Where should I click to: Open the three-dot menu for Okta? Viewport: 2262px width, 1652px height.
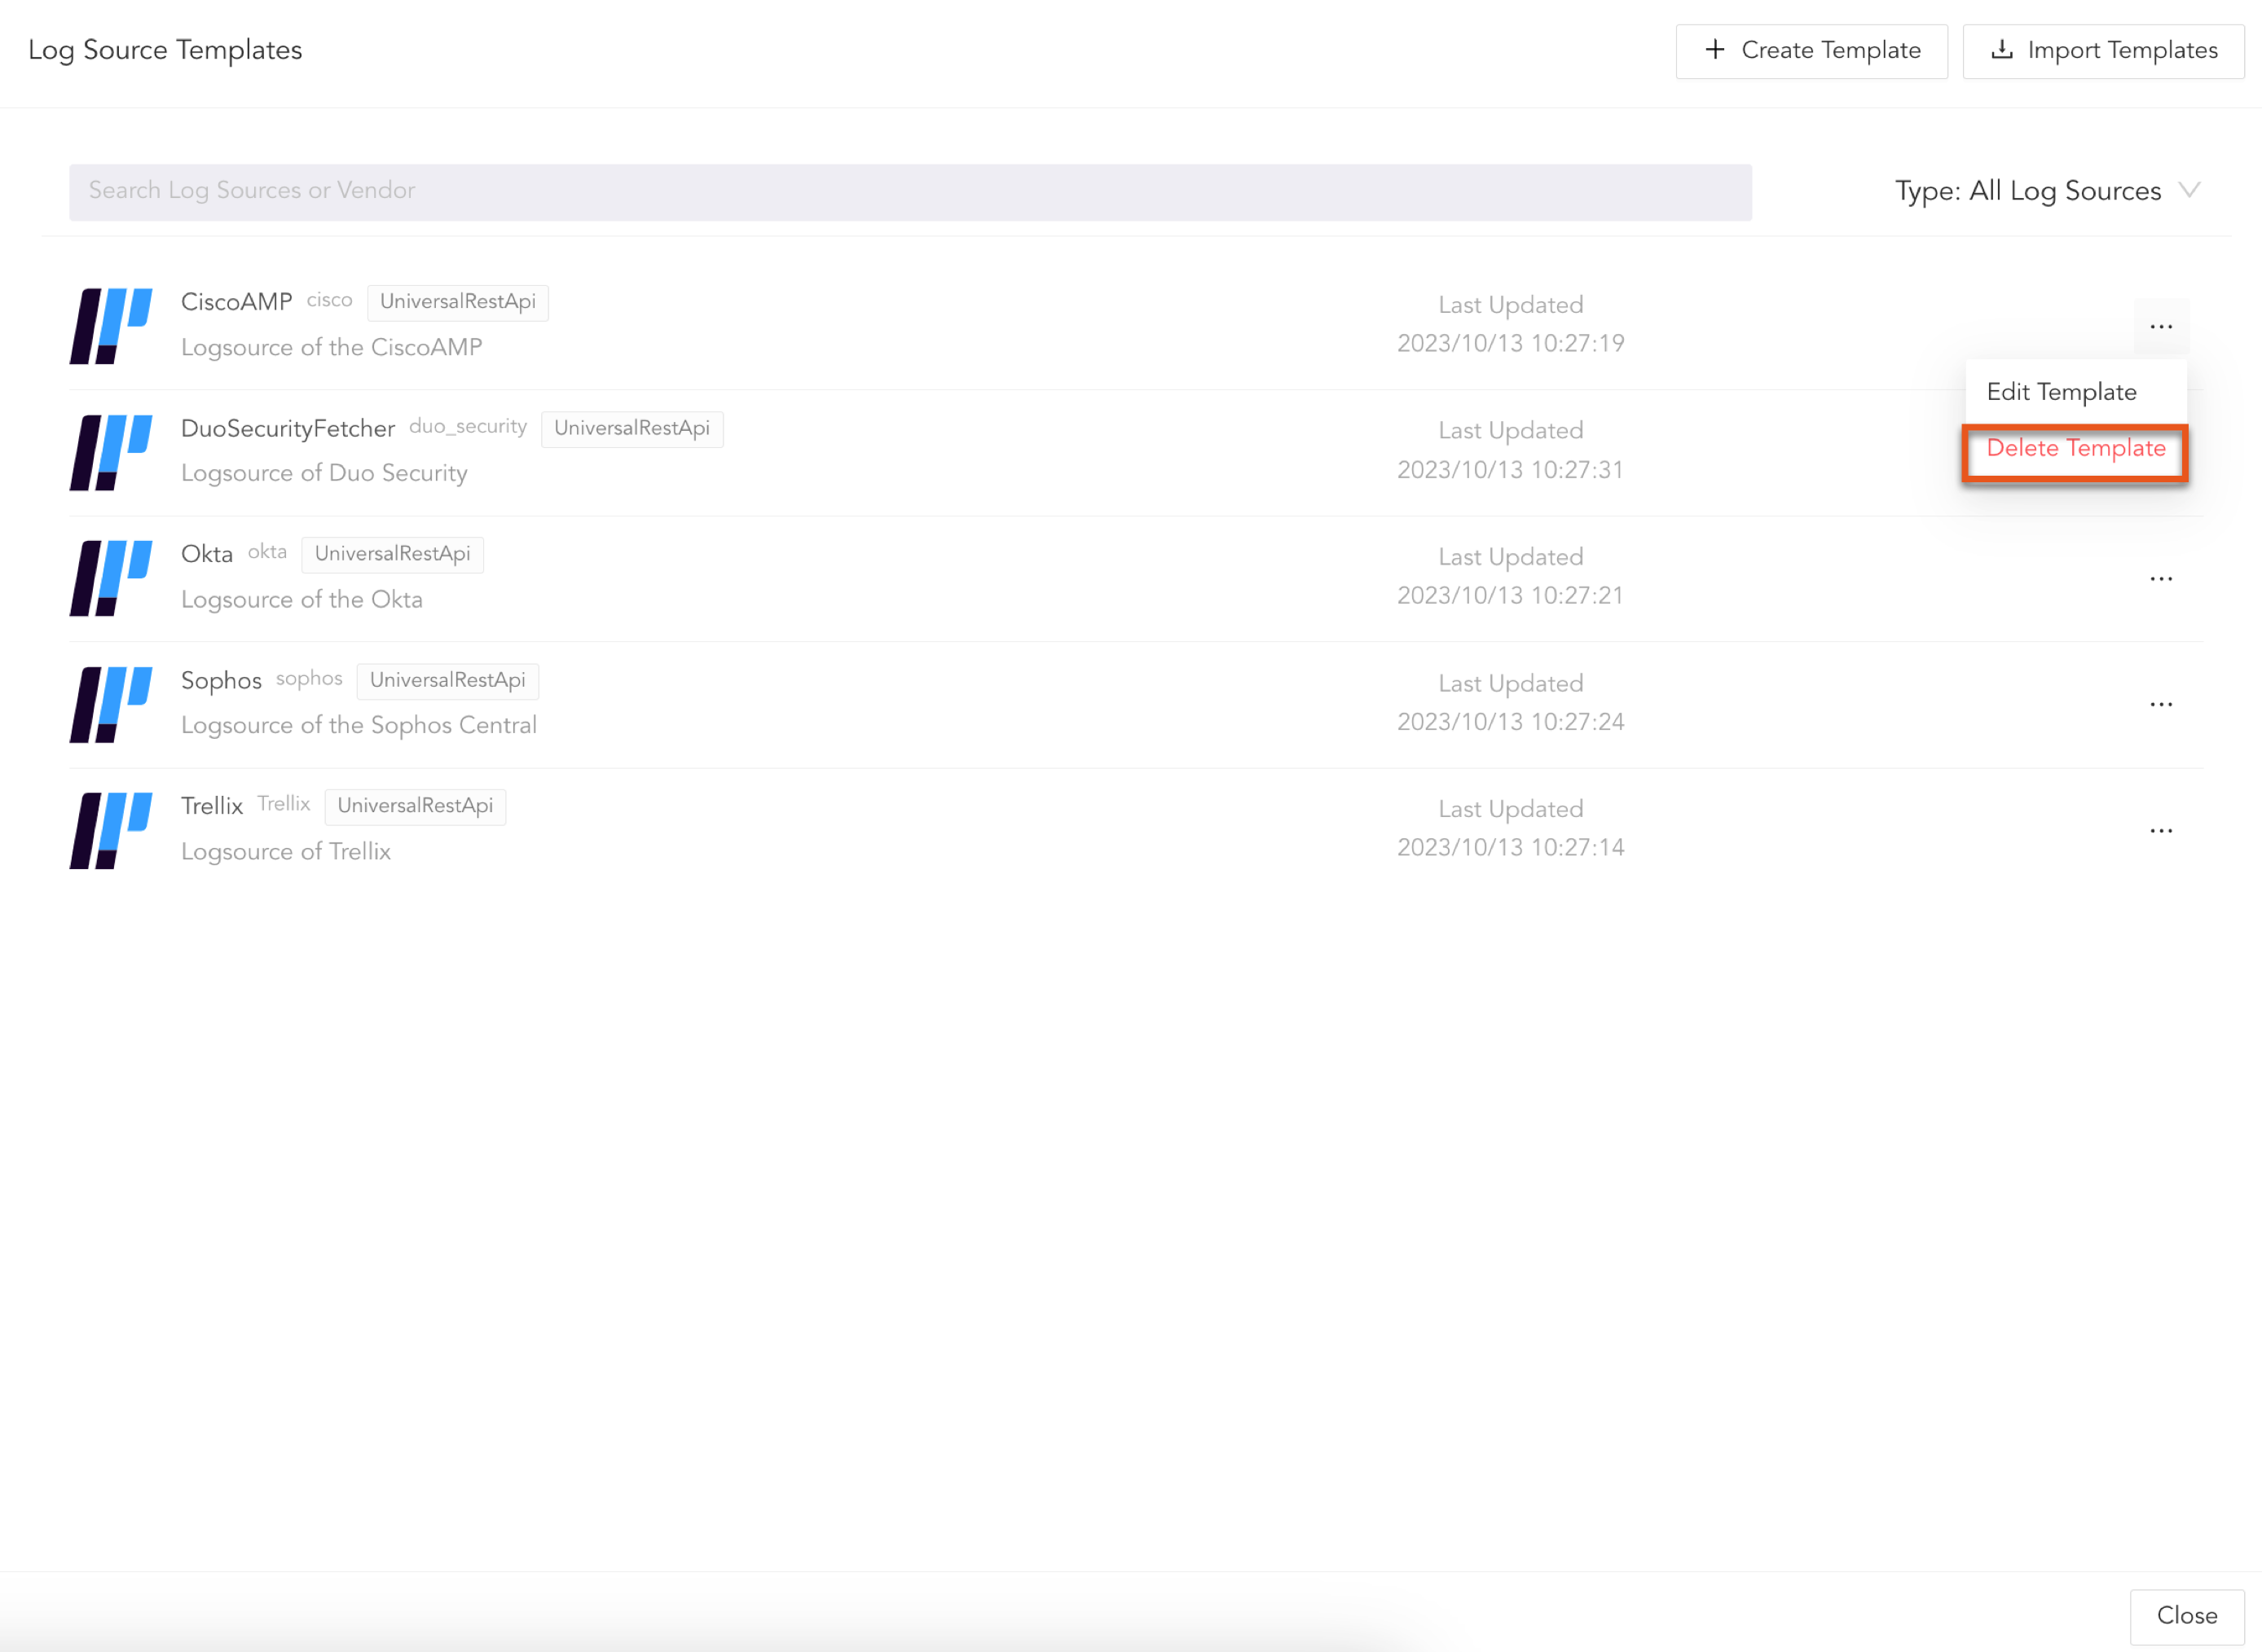pos(2160,579)
